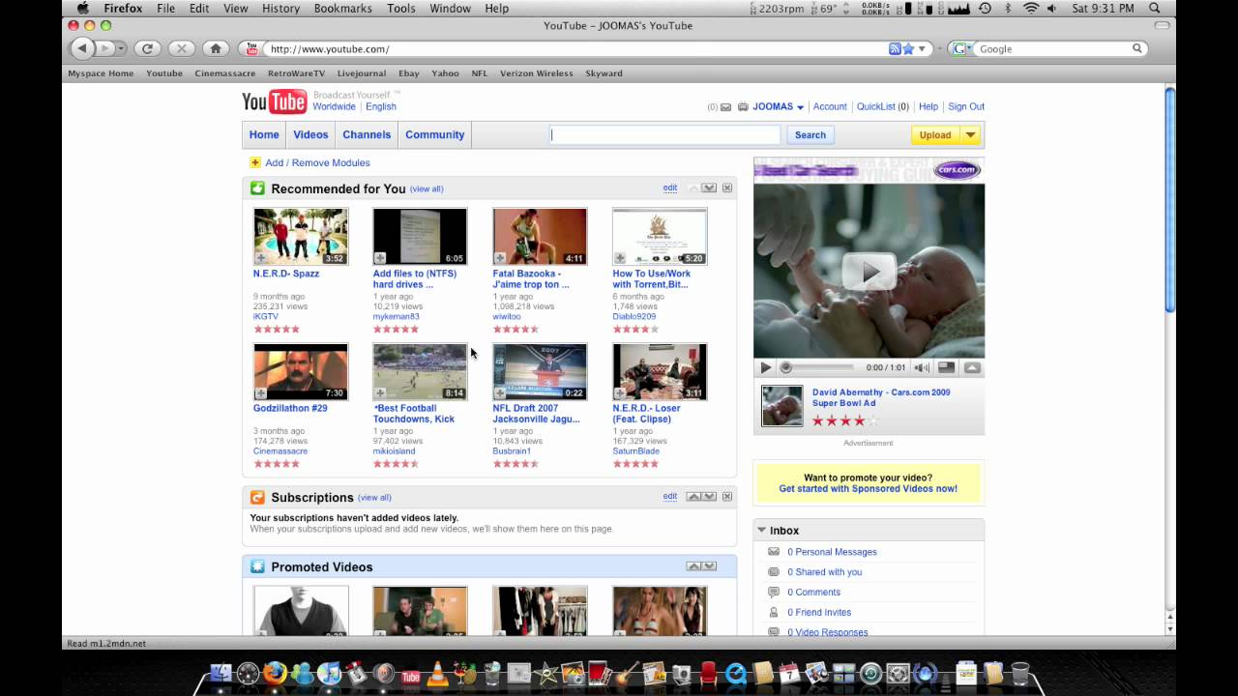Viewport: 1238px width, 696px height.
Task: Click the YouTube search input field
Action: tap(666, 135)
